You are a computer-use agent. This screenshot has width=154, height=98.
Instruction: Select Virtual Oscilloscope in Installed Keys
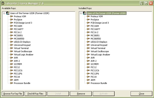pos(100,51)
